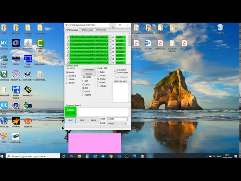Click the taskbar clock showing 20:15
Screen dimensions: 241x181
point(227,156)
